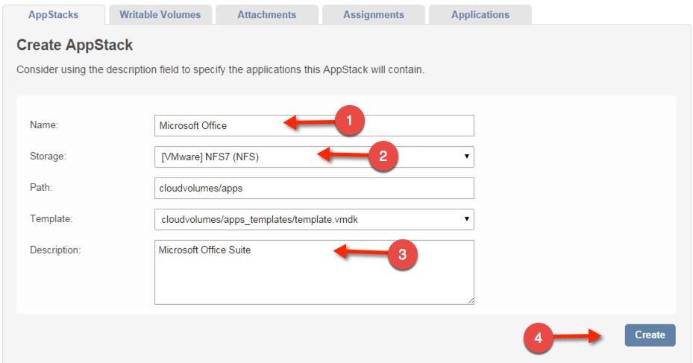
Task: Click the description textarea resize handle
Action: (471, 301)
